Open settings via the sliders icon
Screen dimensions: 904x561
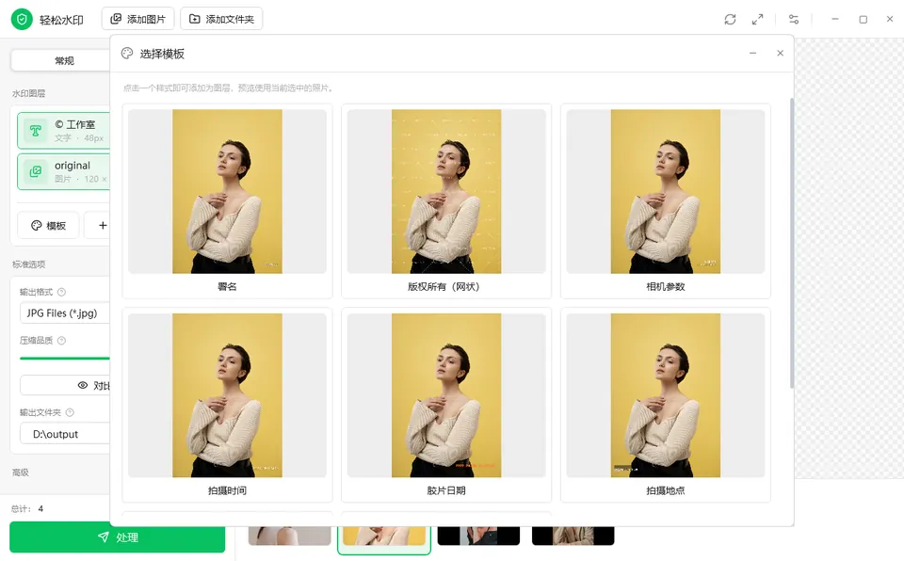pos(794,19)
